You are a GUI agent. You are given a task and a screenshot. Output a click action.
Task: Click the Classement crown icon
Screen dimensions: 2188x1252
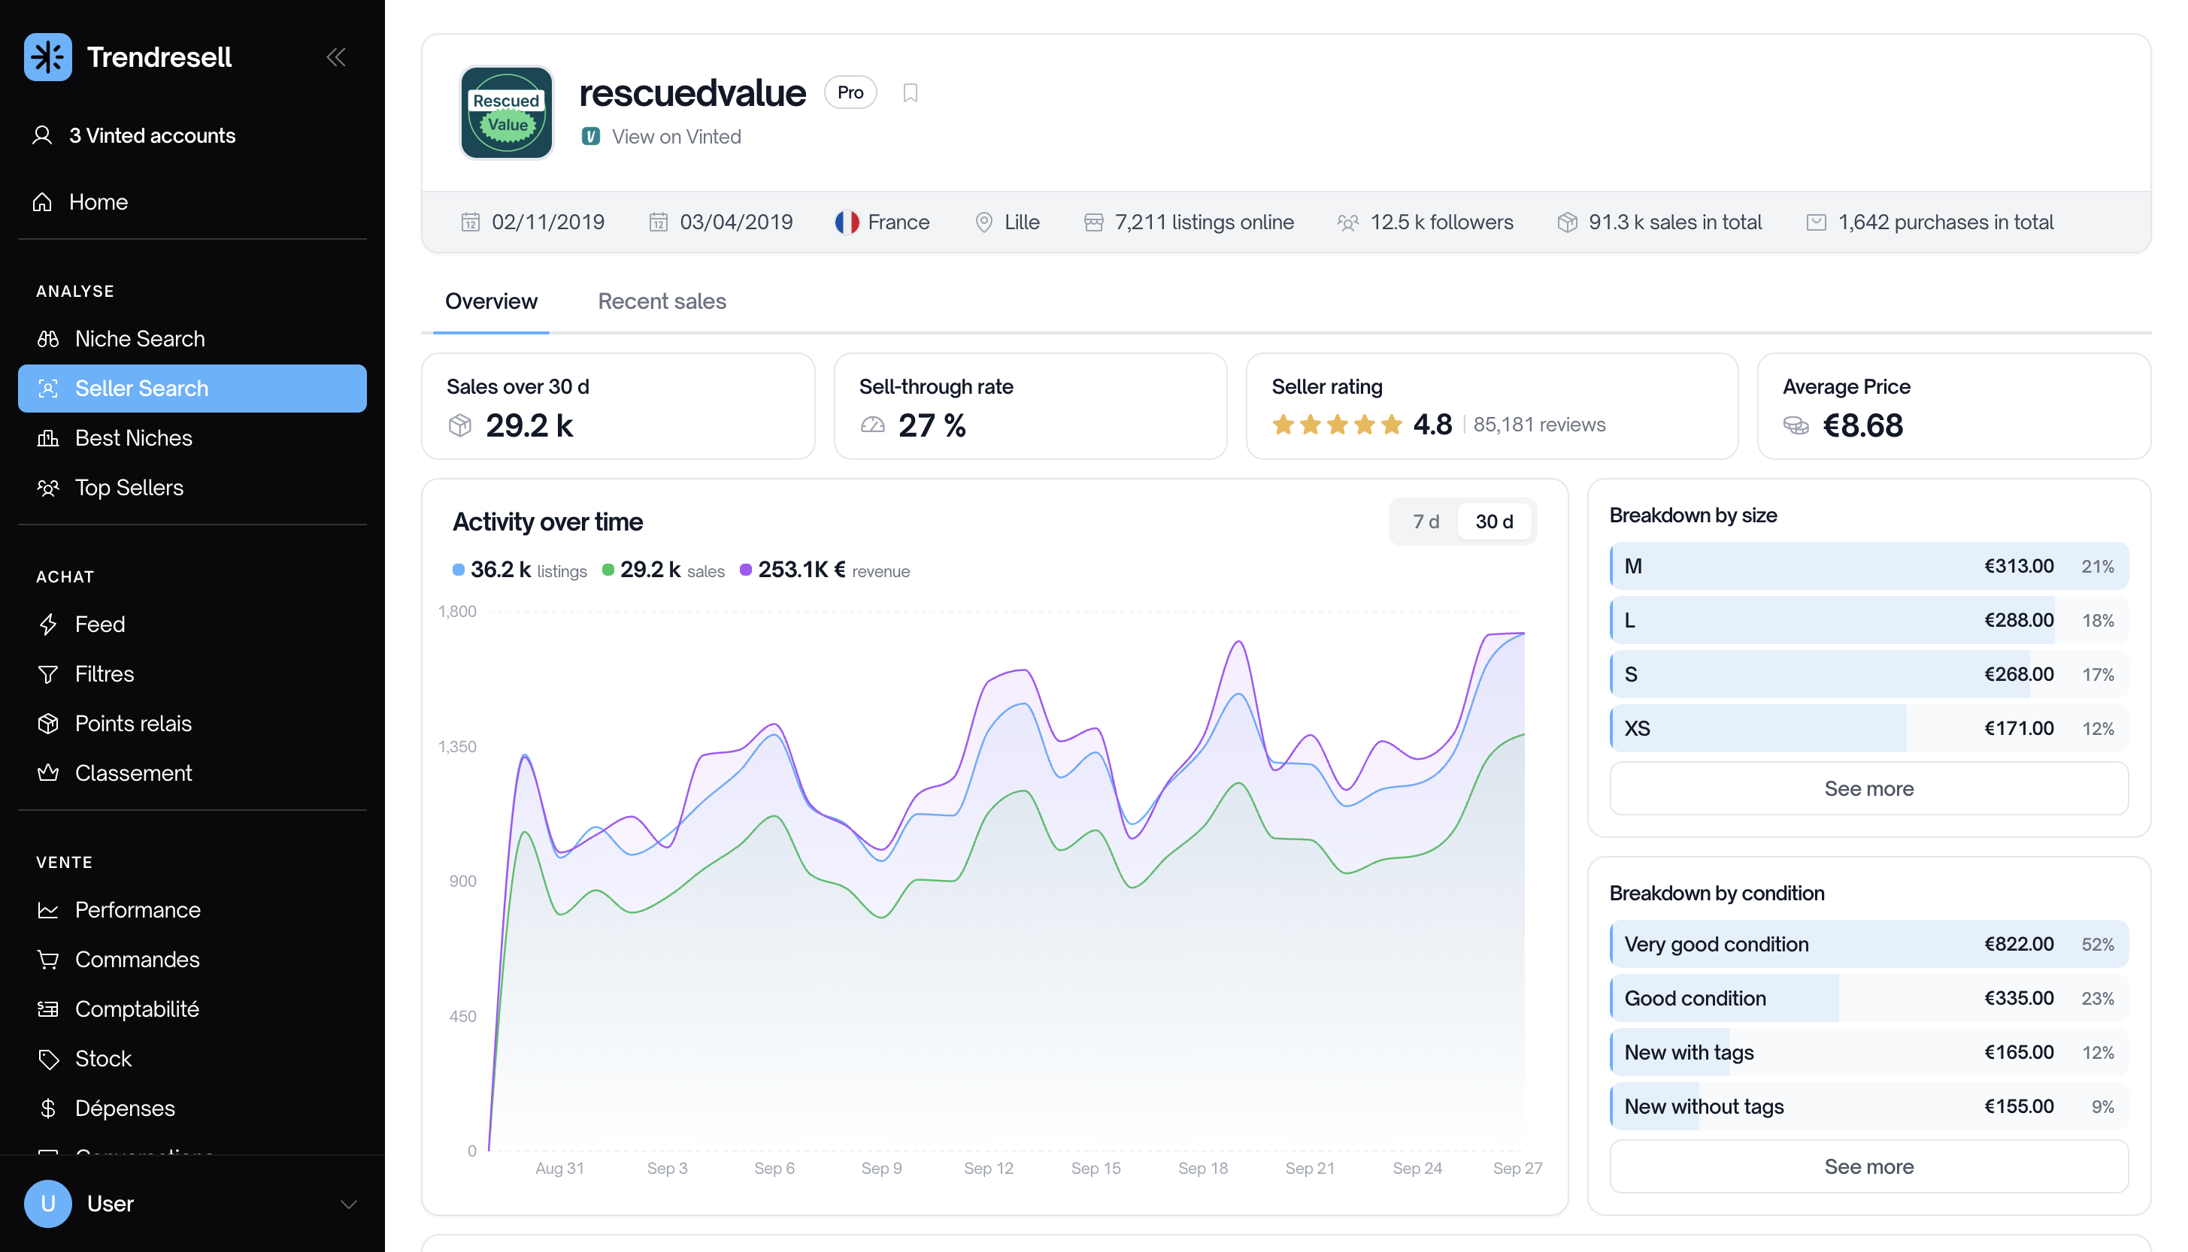coord(48,773)
